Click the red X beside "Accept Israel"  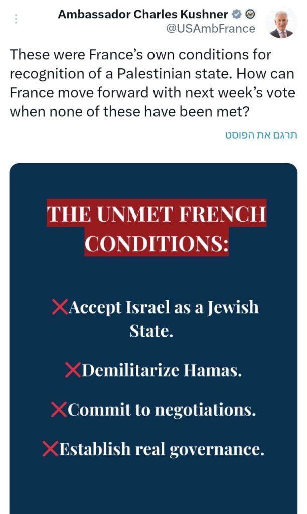[x=60, y=307]
